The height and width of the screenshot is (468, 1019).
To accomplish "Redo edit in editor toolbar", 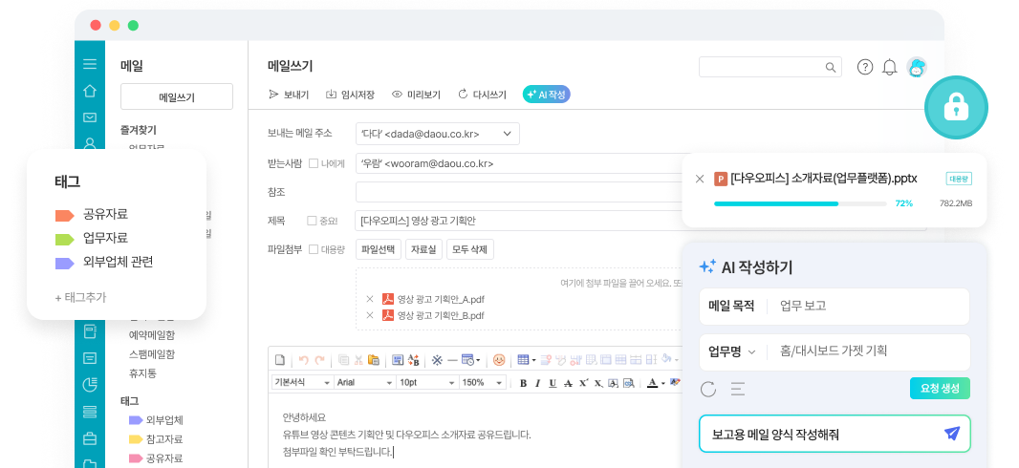I will pos(319,360).
